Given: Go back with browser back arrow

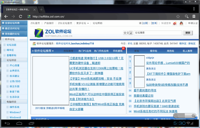Looking at the screenshot, I should (6, 17).
